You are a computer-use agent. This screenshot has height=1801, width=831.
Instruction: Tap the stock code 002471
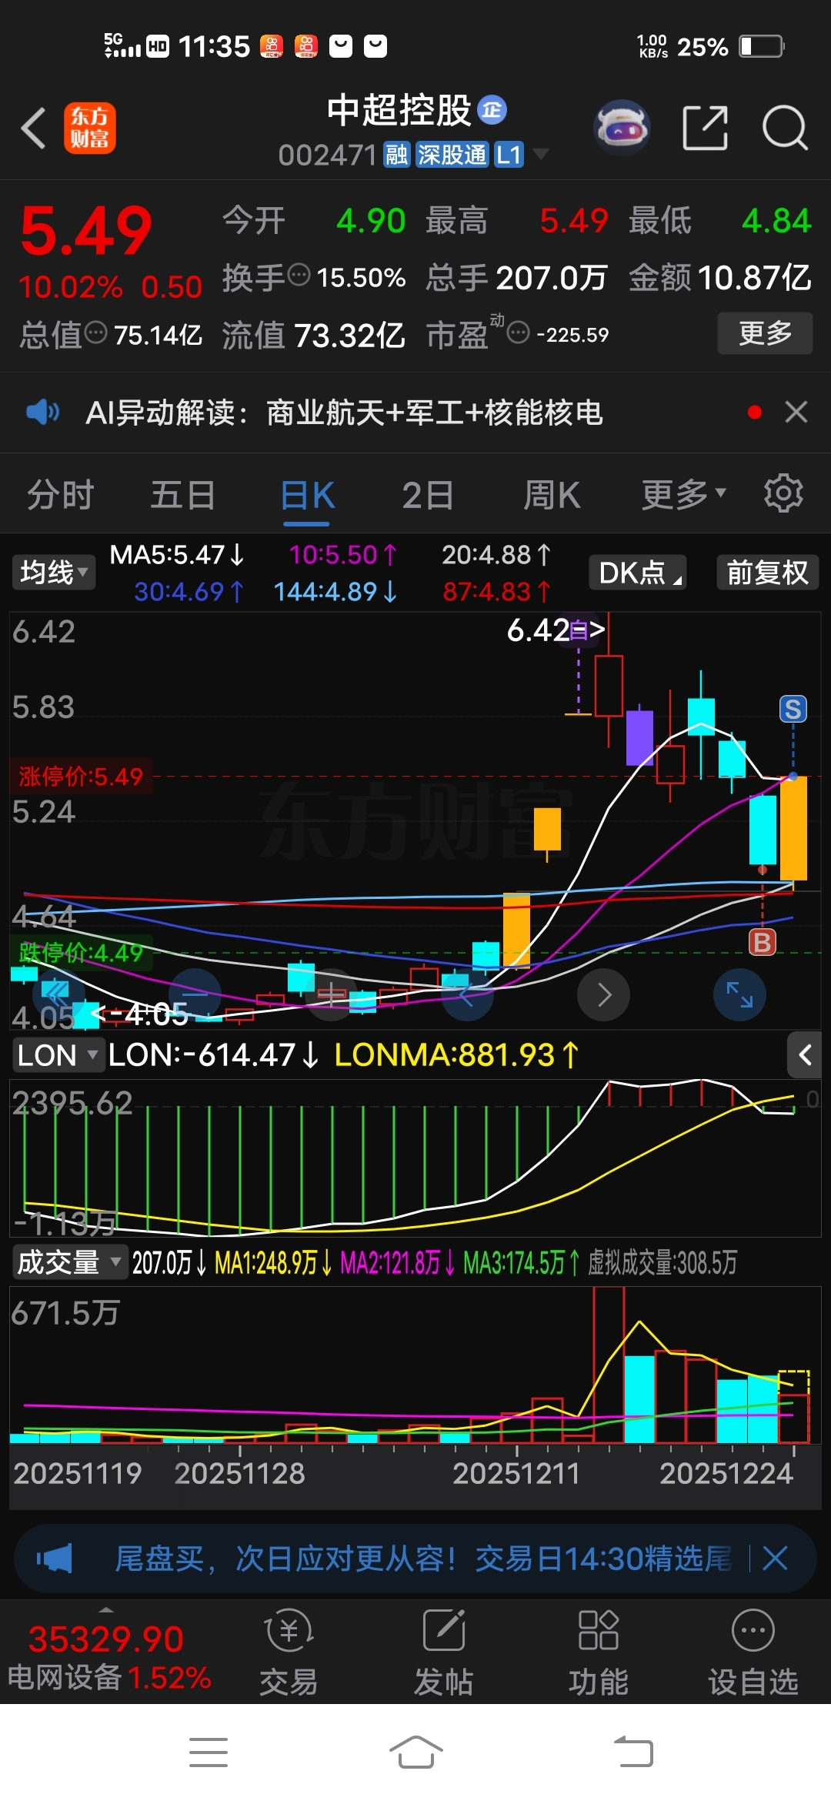coord(327,155)
